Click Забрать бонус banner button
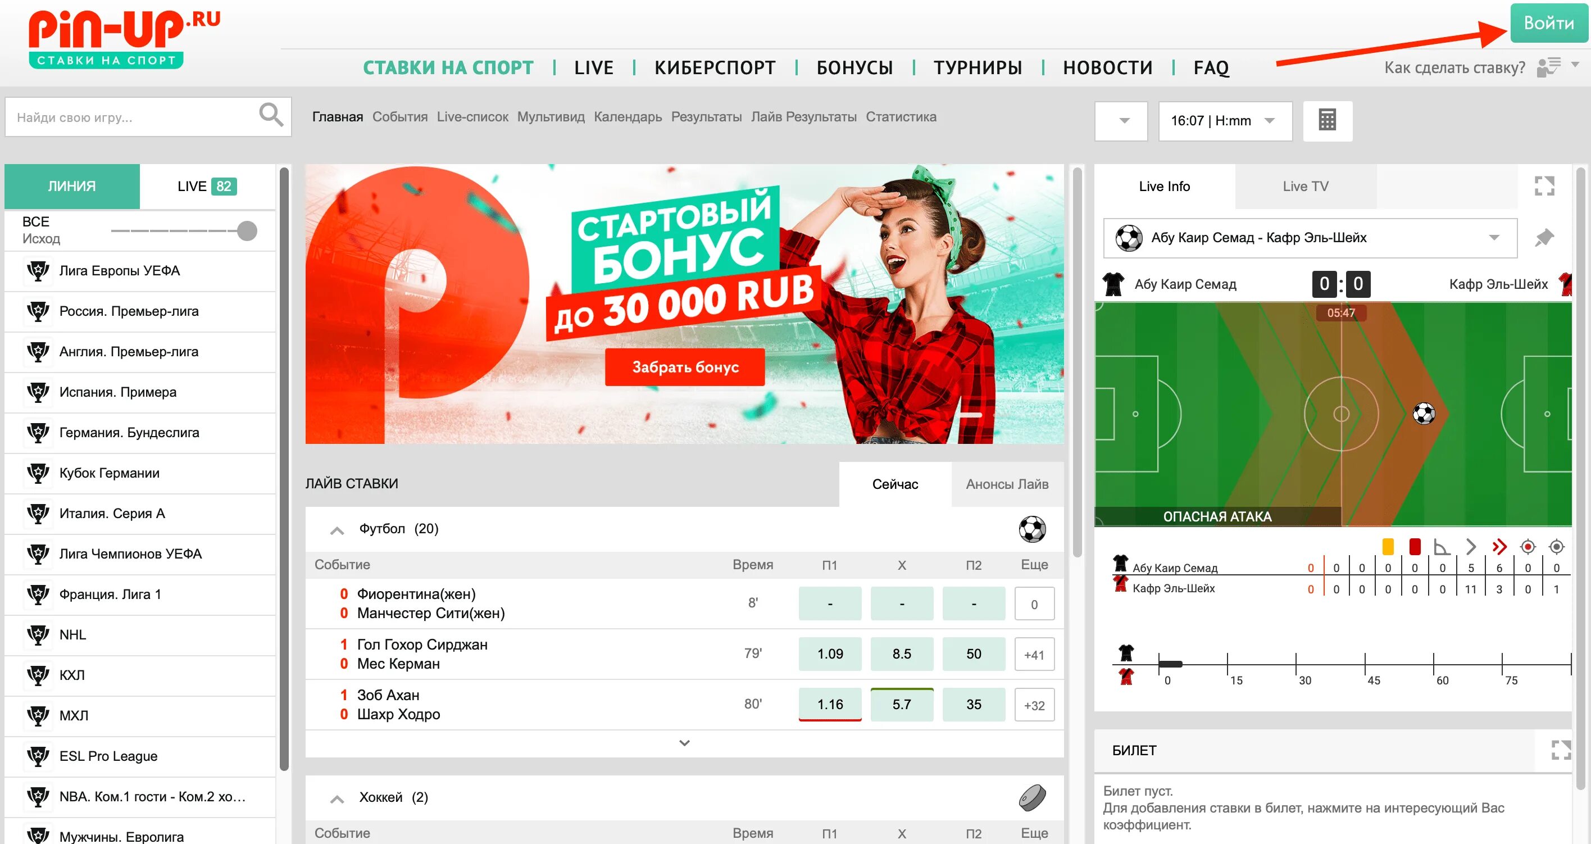 pyautogui.click(x=685, y=367)
